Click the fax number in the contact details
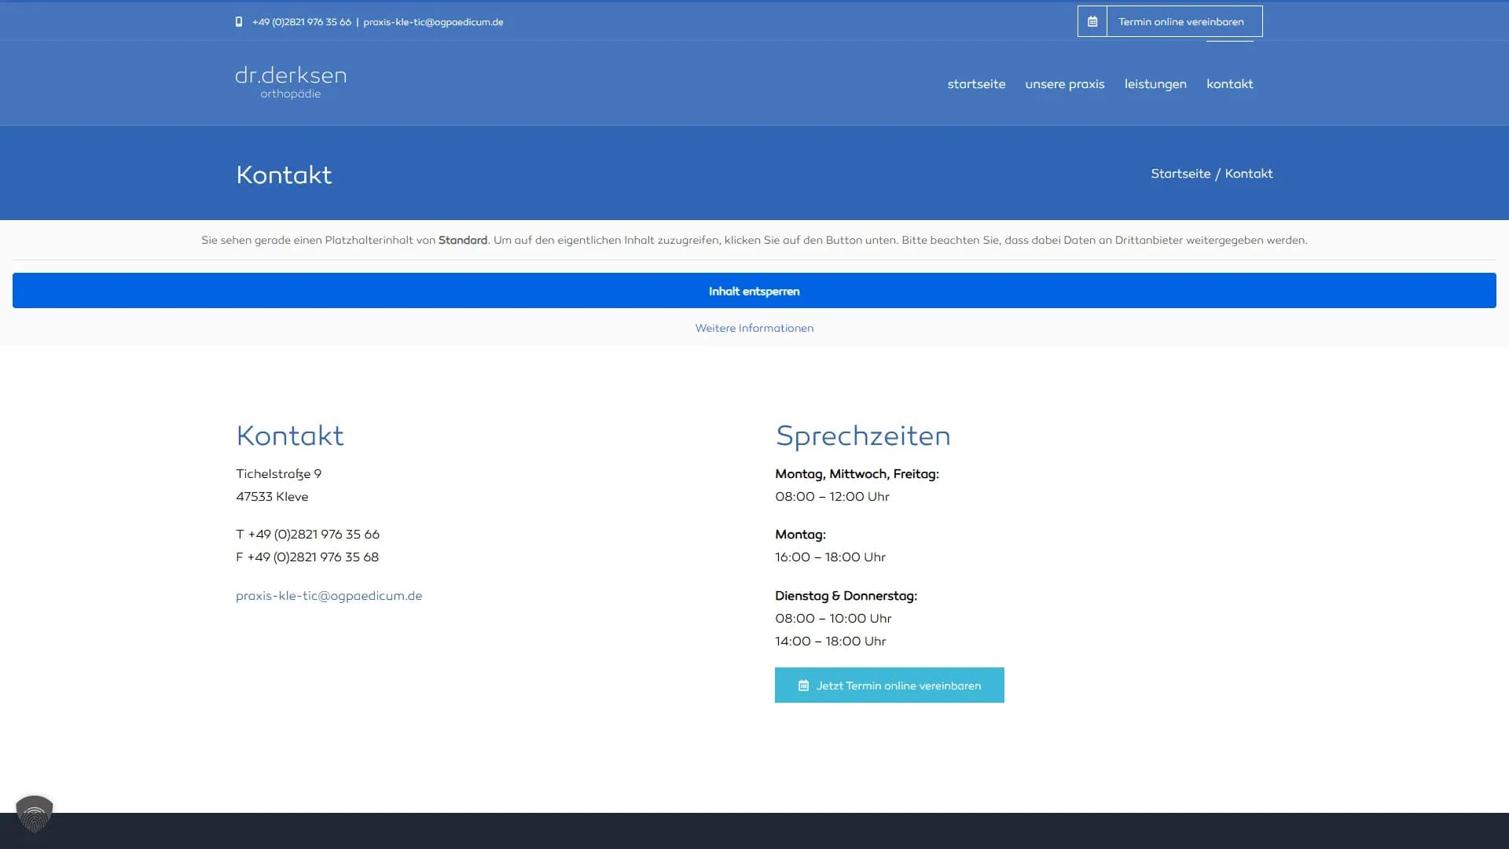Screen dimensions: 1509x849 click(307, 557)
